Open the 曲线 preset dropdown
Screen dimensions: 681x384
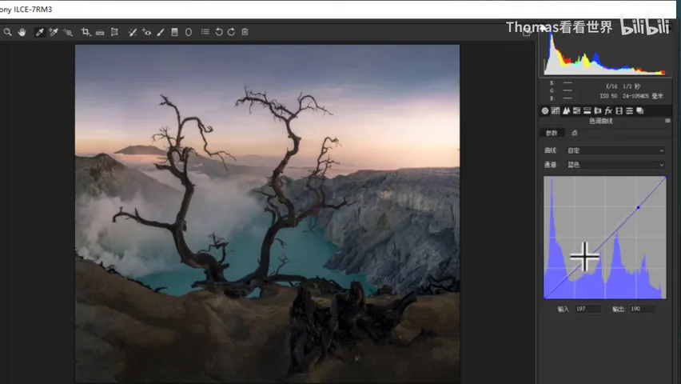point(615,150)
